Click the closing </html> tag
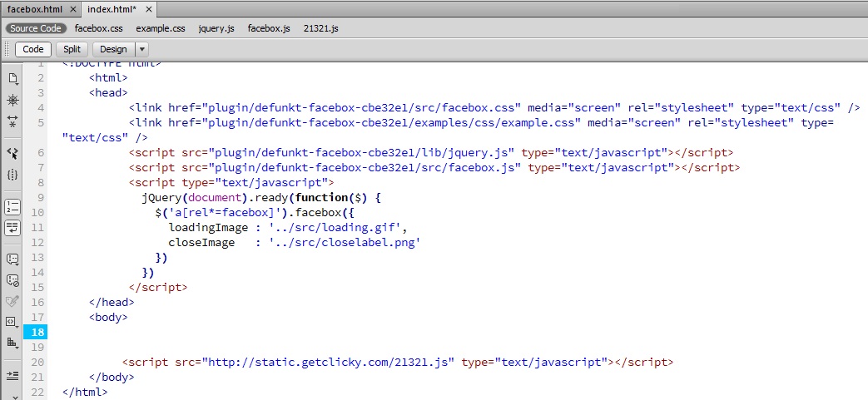The width and height of the screenshot is (868, 400). (x=85, y=393)
